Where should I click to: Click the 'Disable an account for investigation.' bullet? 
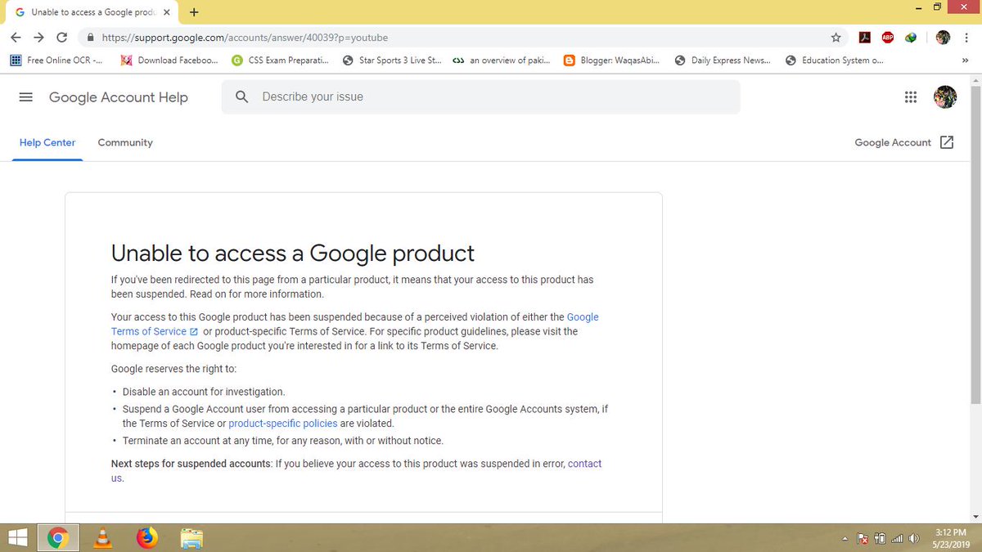point(204,392)
